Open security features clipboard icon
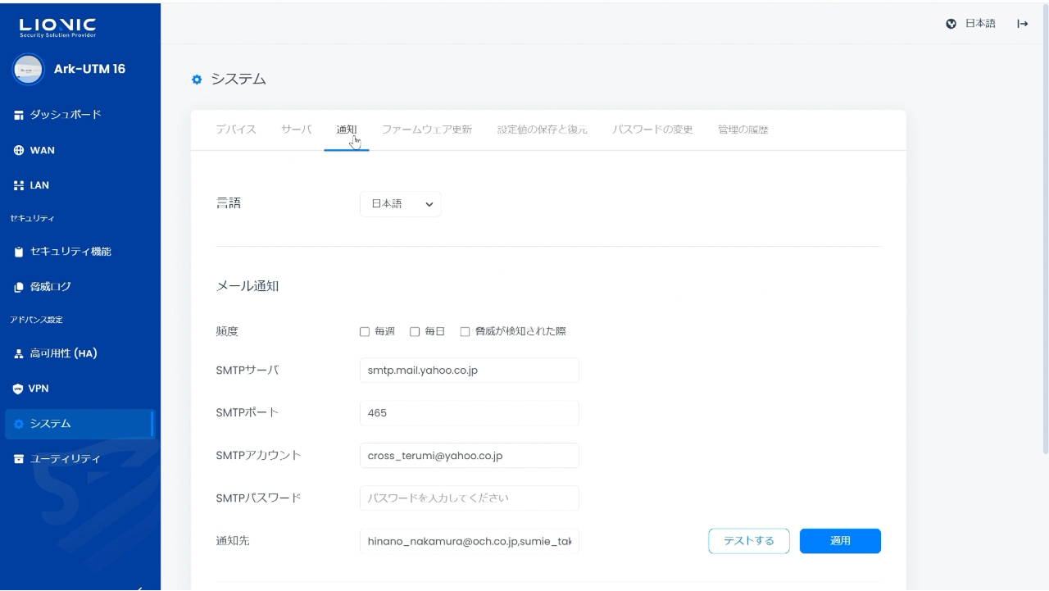This screenshot has height=591, width=1049. tap(19, 252)
